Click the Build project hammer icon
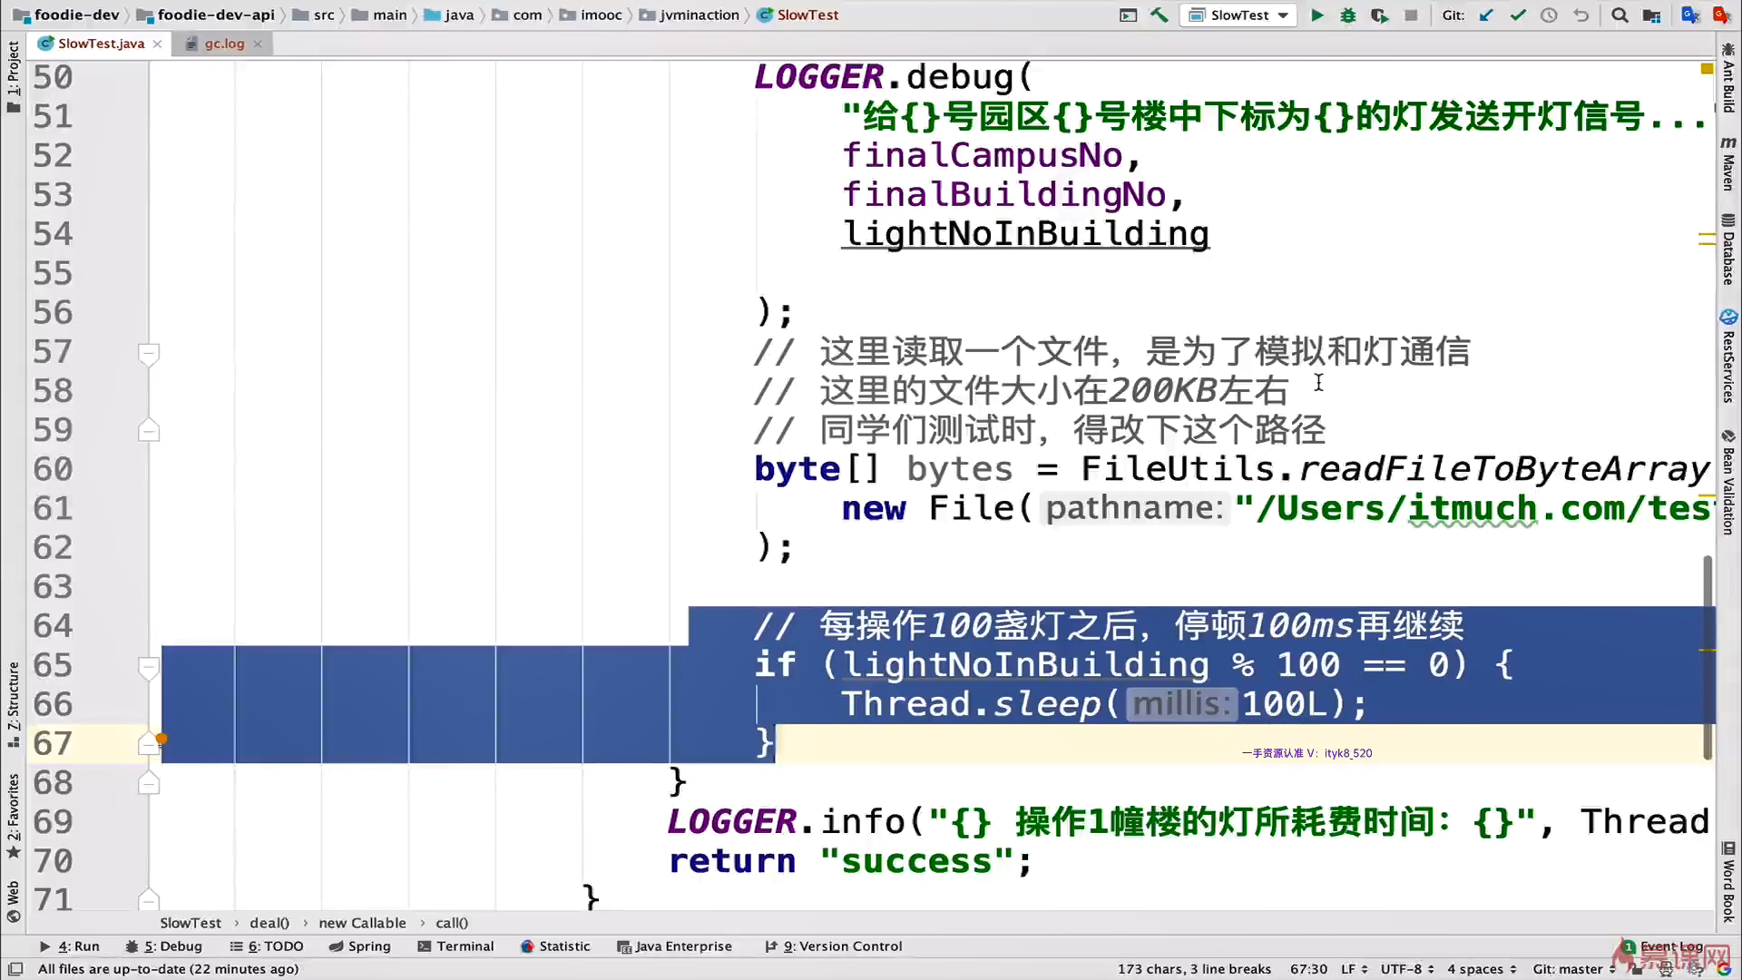Image resolution: width=1742 pixels, height=980 pixels. pyautogui.click(x=1159, y=15)
